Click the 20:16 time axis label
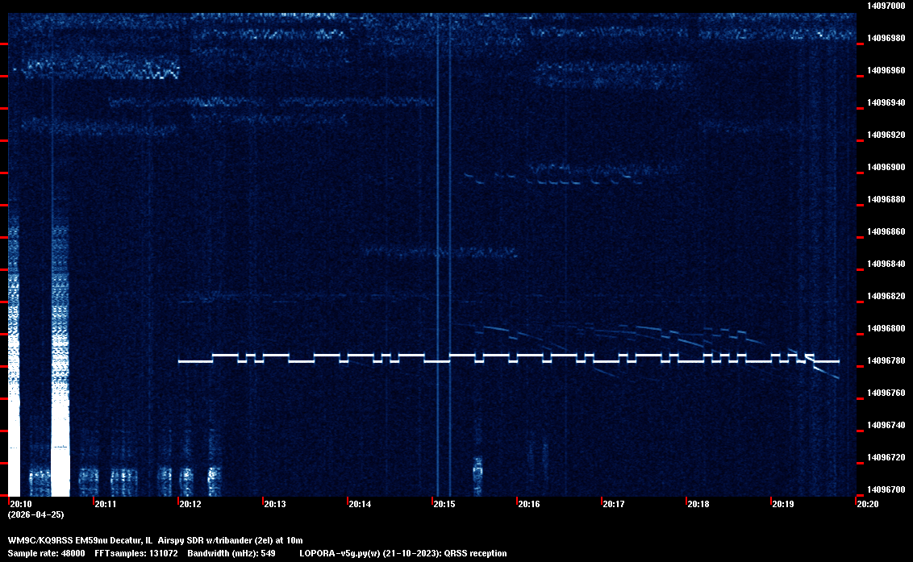The width and height of the screenshot is (913, 562). [529, 504]
